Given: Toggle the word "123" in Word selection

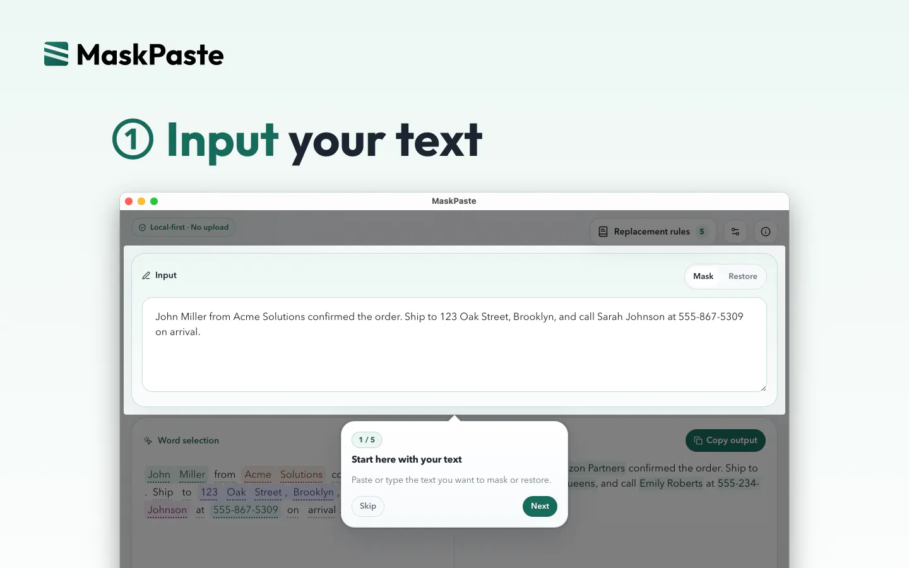Looking at the screenshot, I should pos(209,492).
